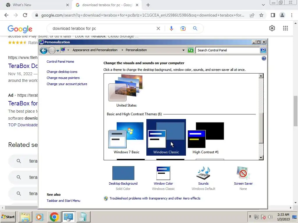Viewport: 298px width, 223px height.
Task: Click the theme list scroll down arrow
Action: click(x=261, y=158)
